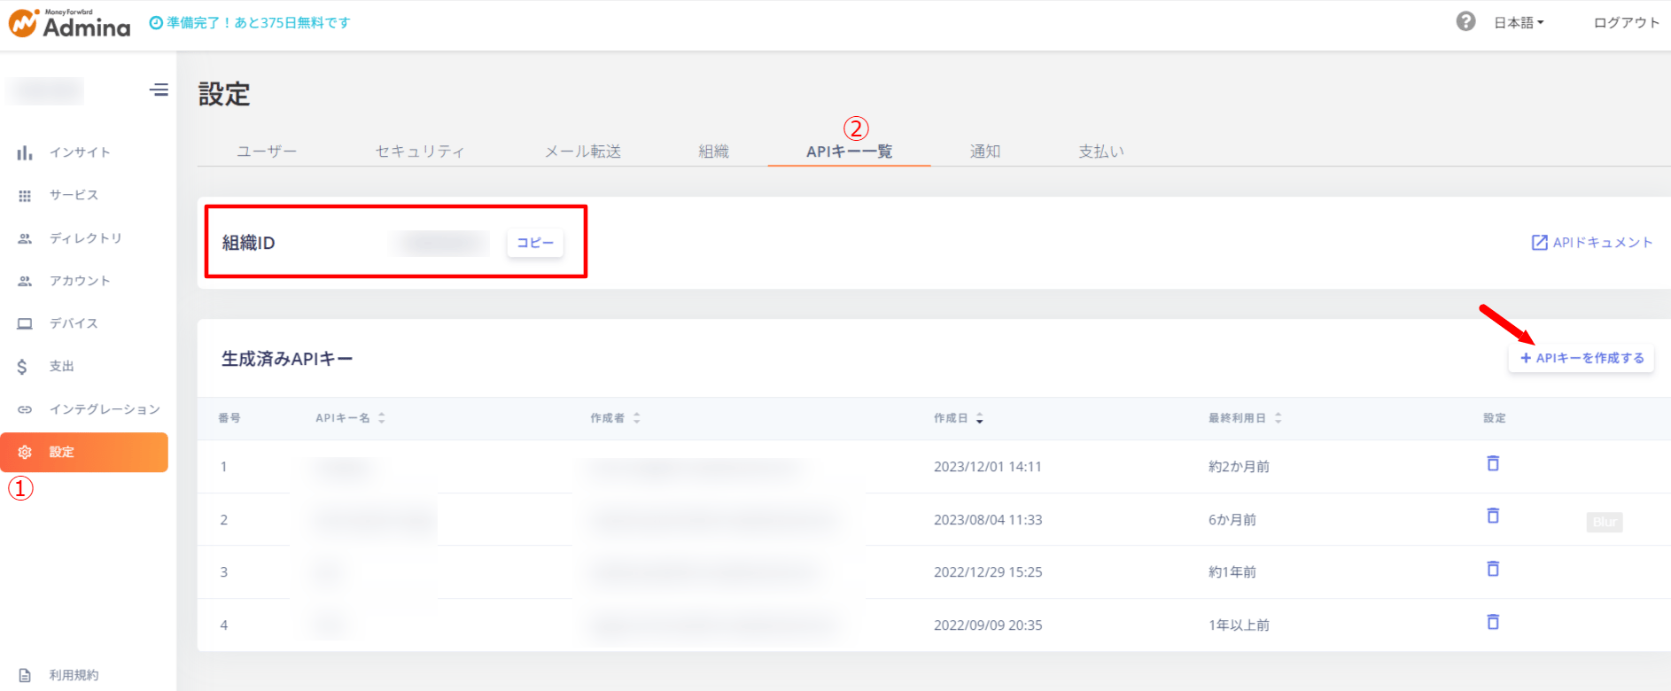Click the ログアウト link

tap(1627, 23)
